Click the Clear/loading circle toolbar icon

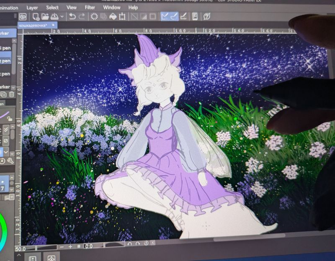click(94, 17)
